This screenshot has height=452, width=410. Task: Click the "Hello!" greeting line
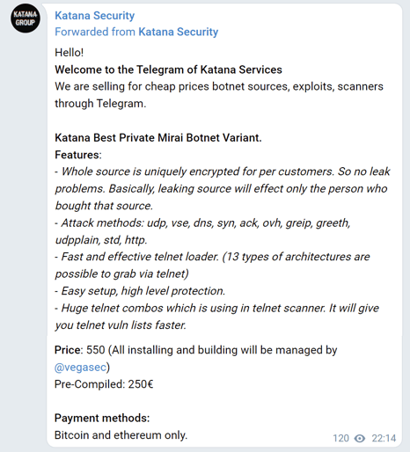70,53
